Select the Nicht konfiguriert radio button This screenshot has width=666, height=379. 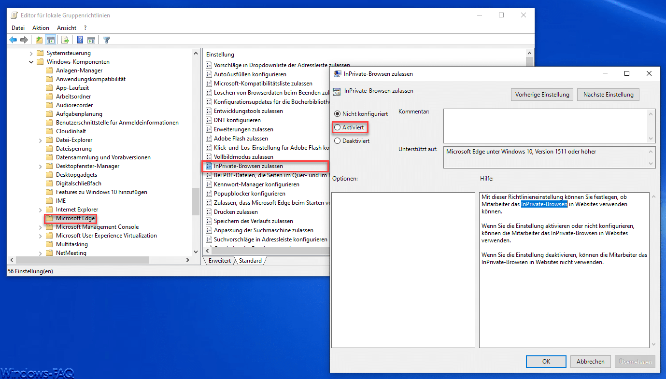[337, 114]
